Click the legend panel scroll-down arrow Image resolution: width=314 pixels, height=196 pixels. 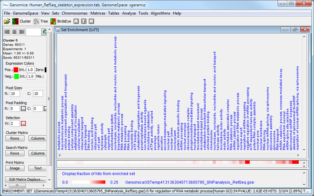[304, 185]
